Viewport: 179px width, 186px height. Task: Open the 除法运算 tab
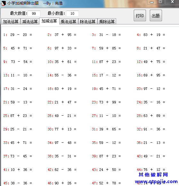point(88,22)
